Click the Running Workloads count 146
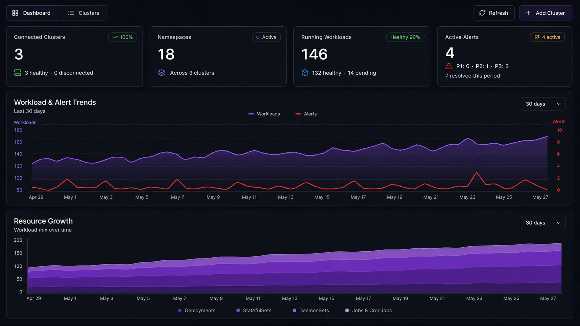The image size is (580, 326). [x=314, y=54]
